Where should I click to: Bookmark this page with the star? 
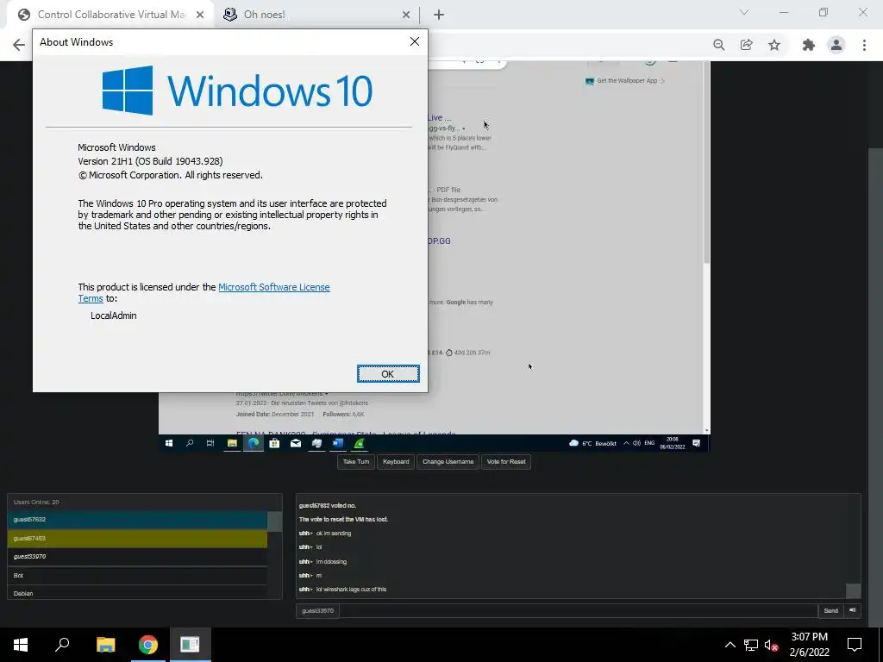click(774, 45)
